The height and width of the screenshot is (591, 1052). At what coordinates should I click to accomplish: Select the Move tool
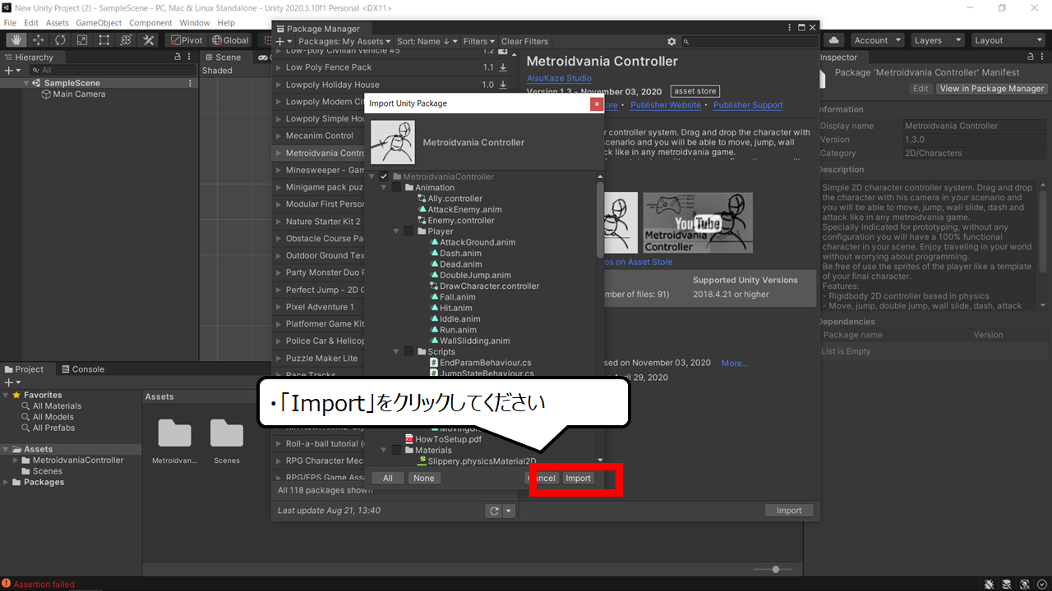click(38, 40)
